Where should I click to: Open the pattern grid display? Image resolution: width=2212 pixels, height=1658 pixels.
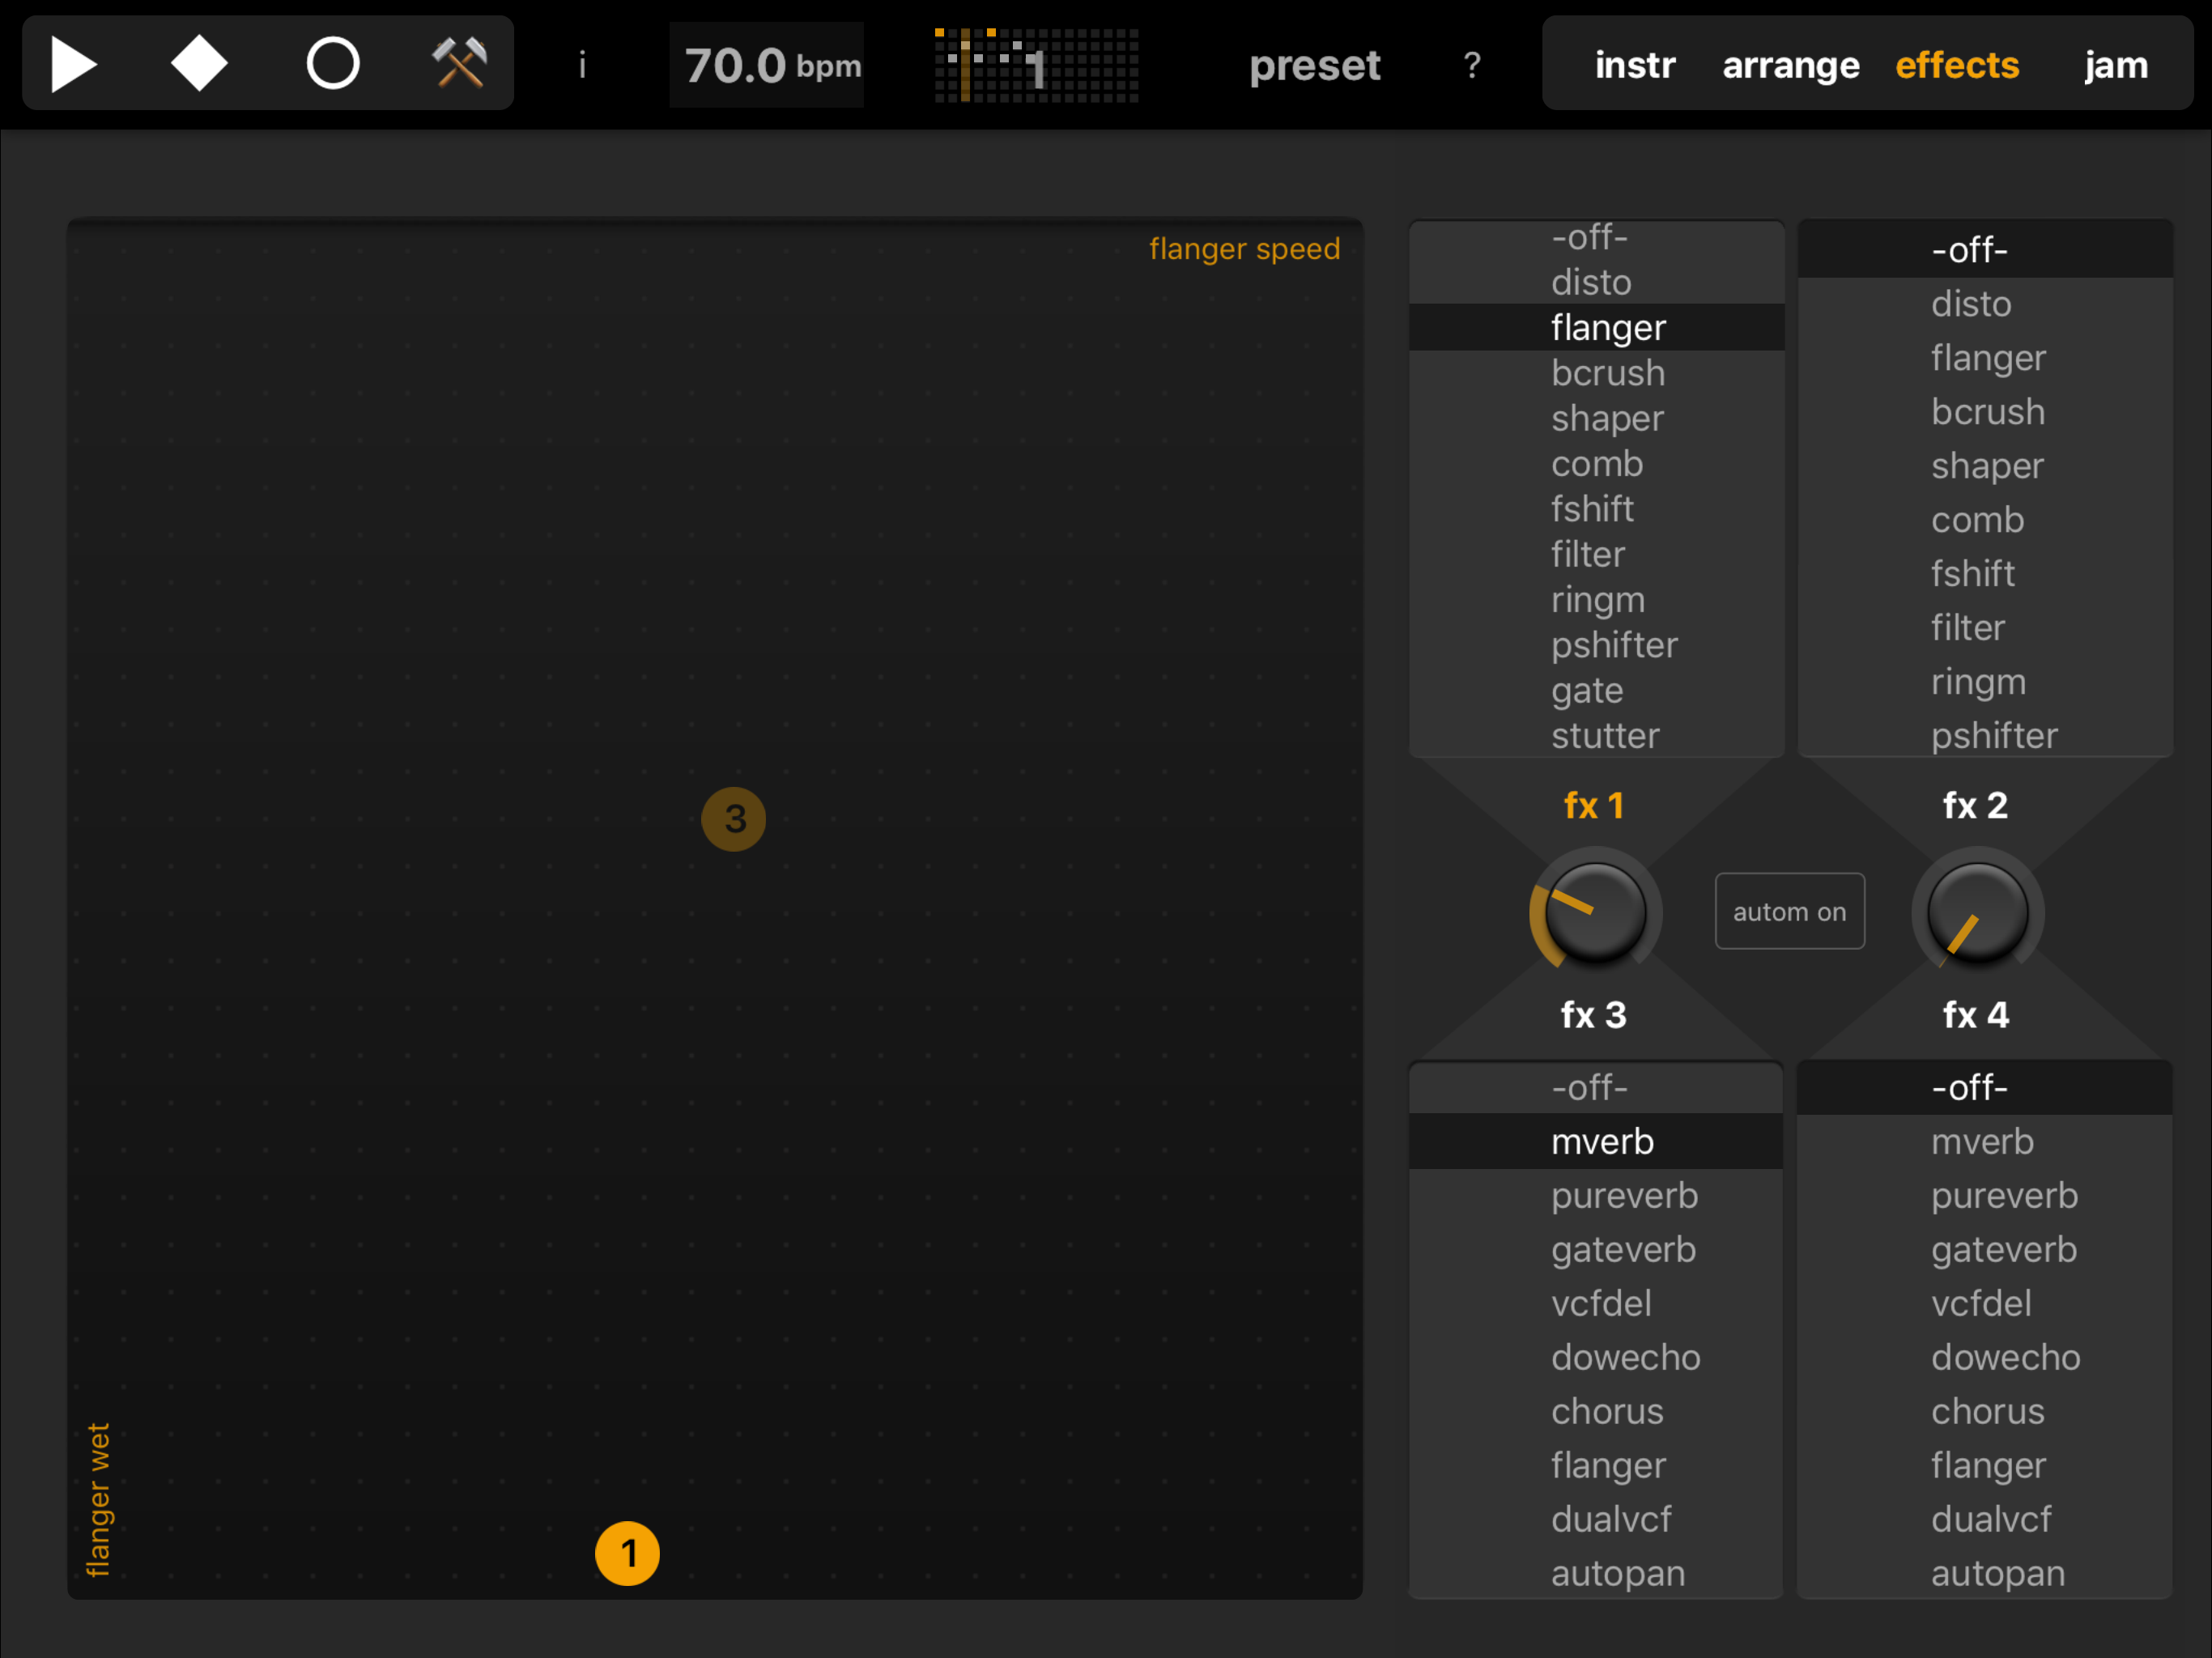(1036, 66)
